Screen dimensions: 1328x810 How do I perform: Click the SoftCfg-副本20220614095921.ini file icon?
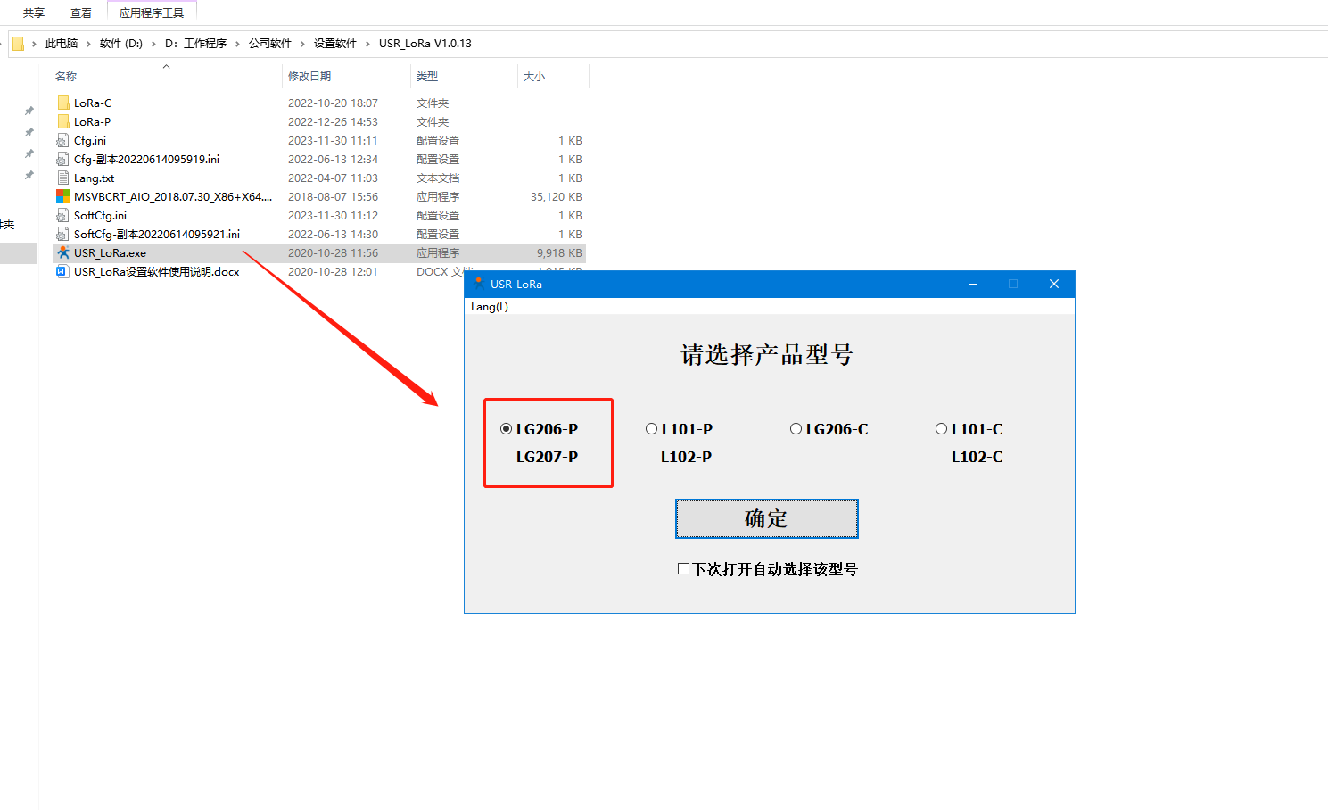pyautogui.click(x=62, y=234)
